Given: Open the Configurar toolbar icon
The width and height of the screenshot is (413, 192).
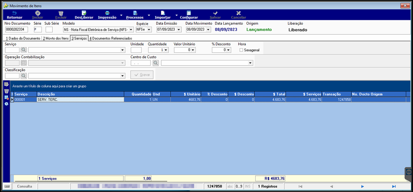Looking at the screenshot, I should pyautogui.click(x=189, y=13).
